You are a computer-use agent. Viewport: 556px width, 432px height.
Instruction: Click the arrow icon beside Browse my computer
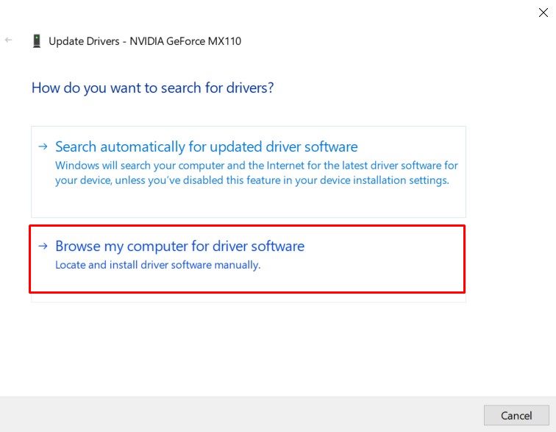tap(43, 246)
